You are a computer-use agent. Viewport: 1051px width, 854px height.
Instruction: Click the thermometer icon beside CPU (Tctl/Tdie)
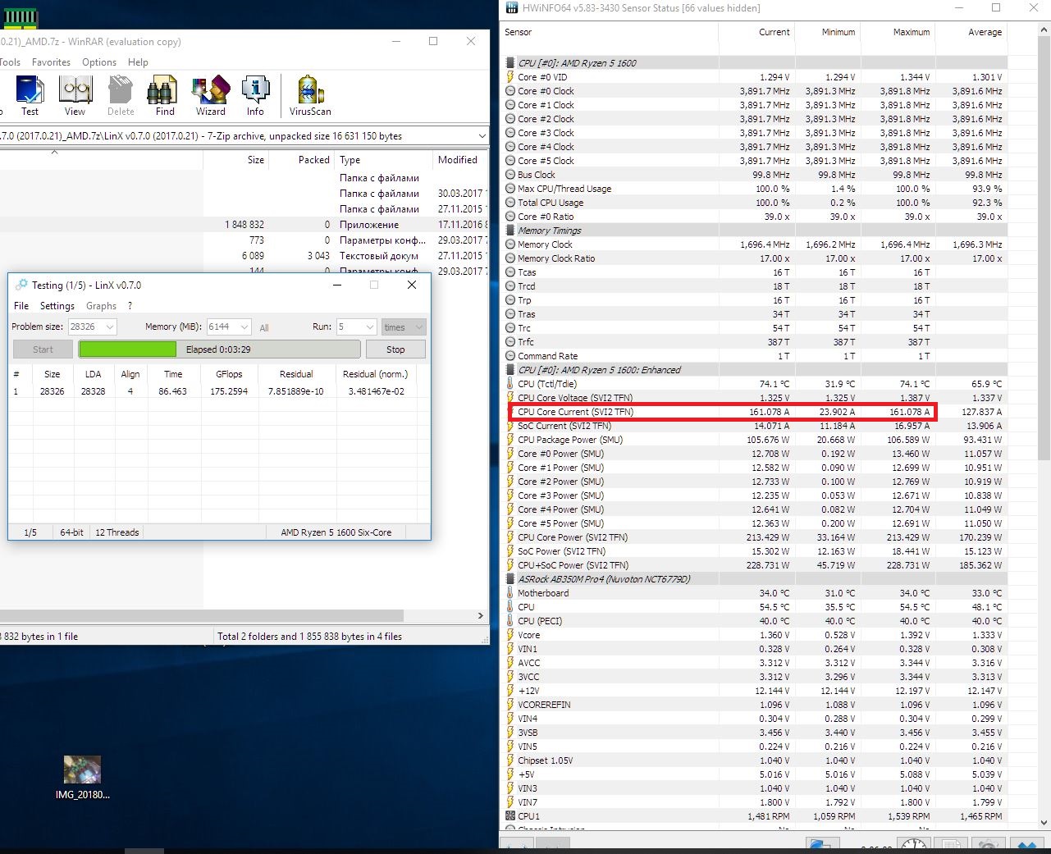pyautogui.click(x=510, y=384)
